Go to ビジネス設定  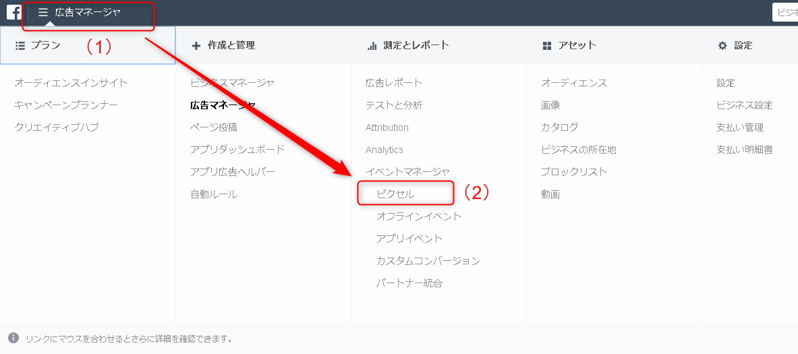coord(745,105)
